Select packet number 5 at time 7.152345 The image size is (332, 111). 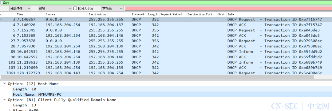coord(166,30)
